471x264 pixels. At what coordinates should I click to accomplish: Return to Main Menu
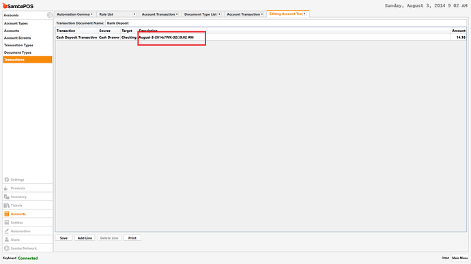459,258
